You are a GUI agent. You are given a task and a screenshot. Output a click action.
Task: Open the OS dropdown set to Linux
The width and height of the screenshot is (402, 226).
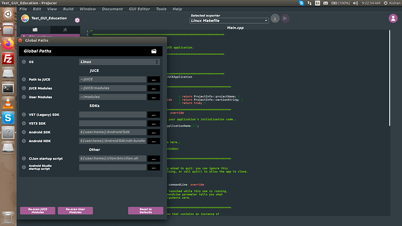[x=119, y=62]
